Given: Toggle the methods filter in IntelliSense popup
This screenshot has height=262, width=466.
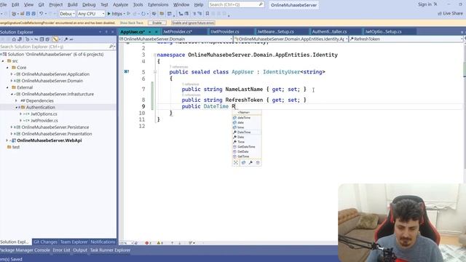Looking at the screenshot, I should (x=258, y=163).
